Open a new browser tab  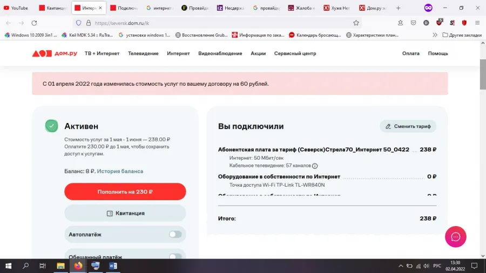coord(399,8)
